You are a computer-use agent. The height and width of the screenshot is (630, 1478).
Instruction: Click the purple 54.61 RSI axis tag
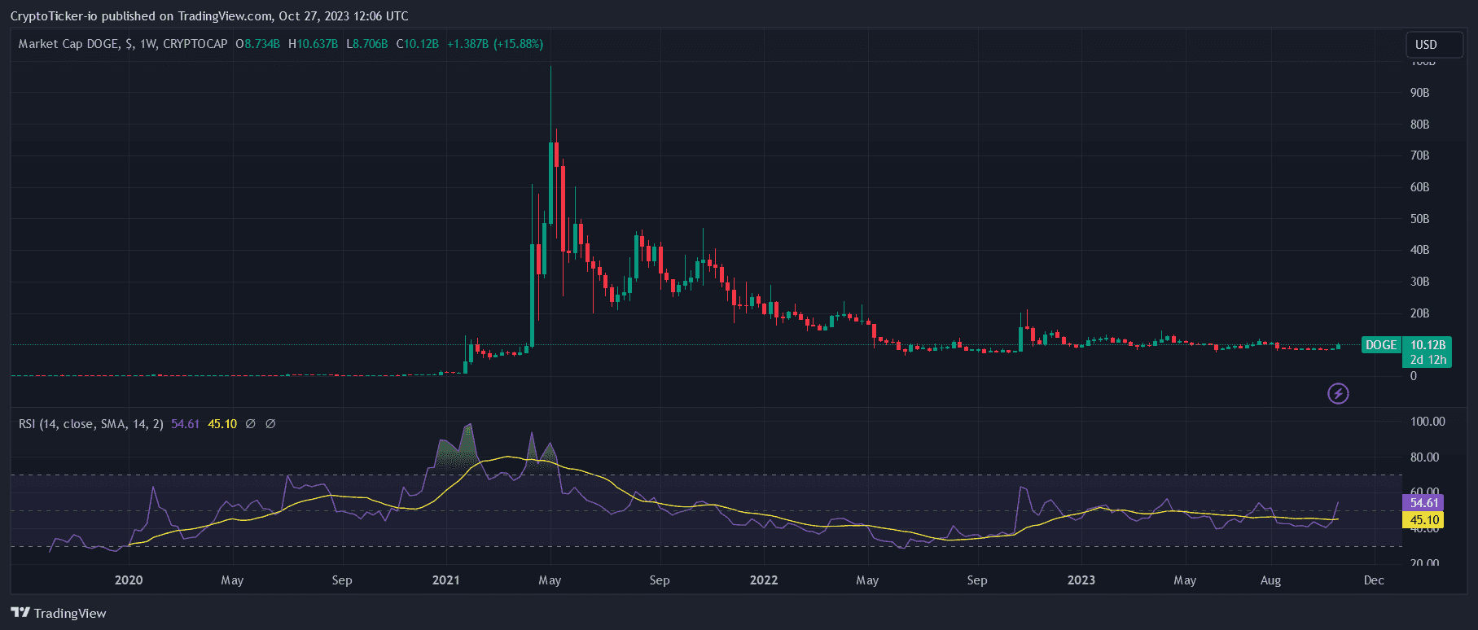(x=1423, y=503)
